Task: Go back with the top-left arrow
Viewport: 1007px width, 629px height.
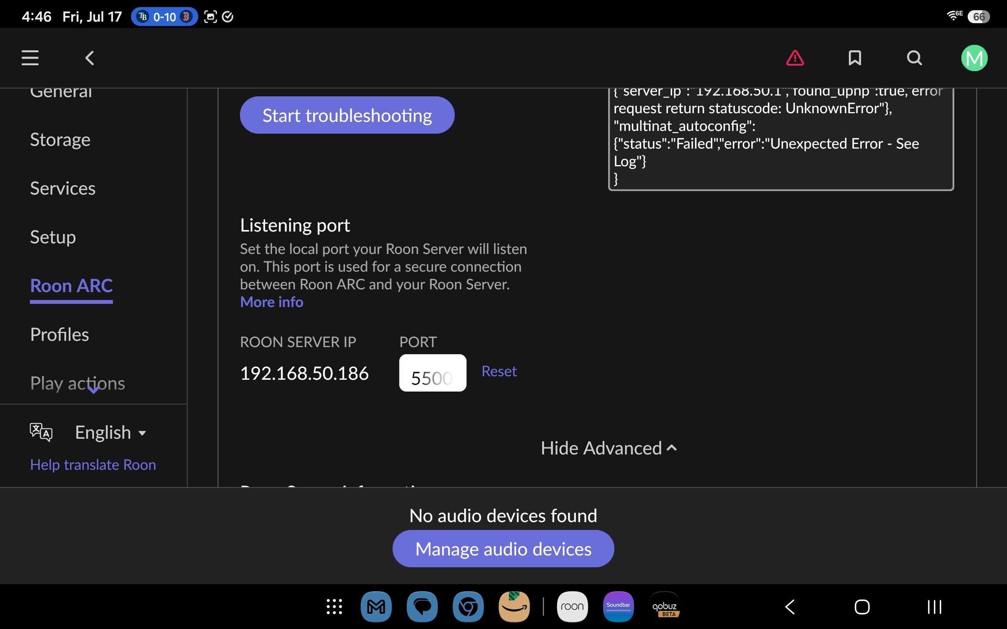Action: pos(89,58)
